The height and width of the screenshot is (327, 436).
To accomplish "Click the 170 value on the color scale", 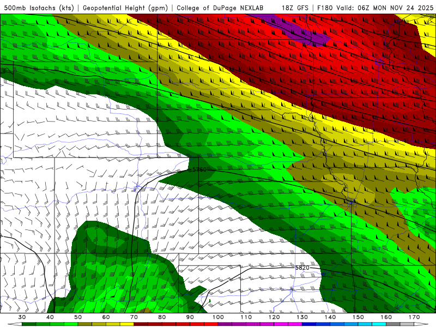I will [414, 317].
